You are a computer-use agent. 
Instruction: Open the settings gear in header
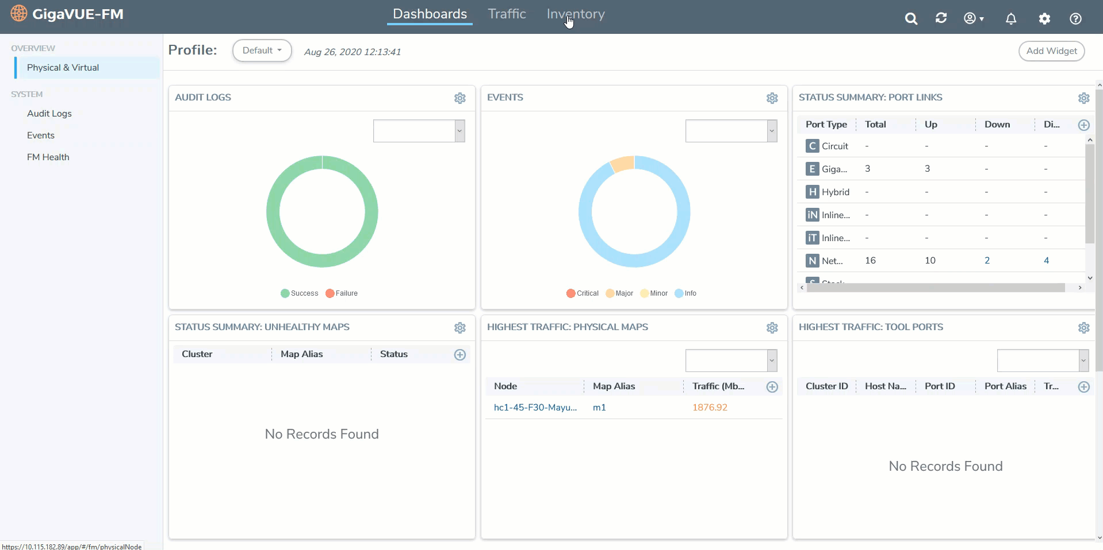[x=1044, y=19]
